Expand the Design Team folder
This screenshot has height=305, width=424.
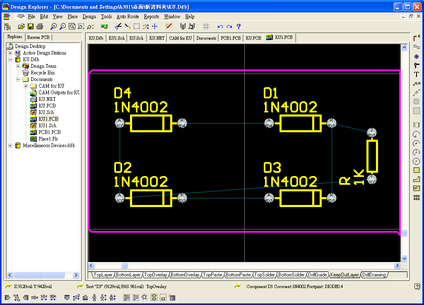(18, 66)
